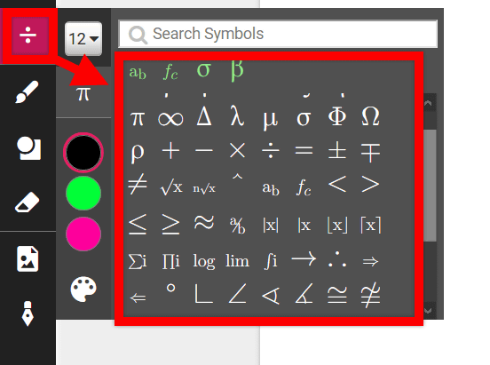Pick the green color swatch
This screenshot has width=490, height=365.
coord(83,193)
